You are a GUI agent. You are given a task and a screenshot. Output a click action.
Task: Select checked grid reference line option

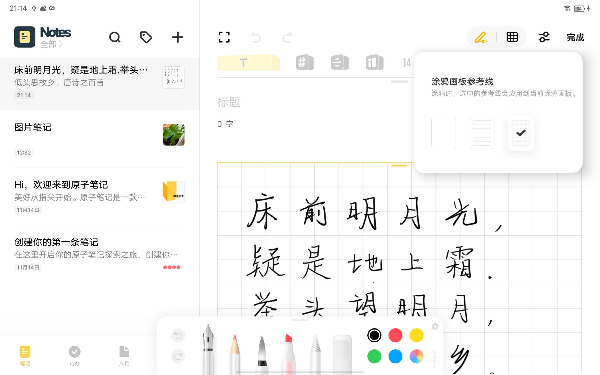[520, 133]
